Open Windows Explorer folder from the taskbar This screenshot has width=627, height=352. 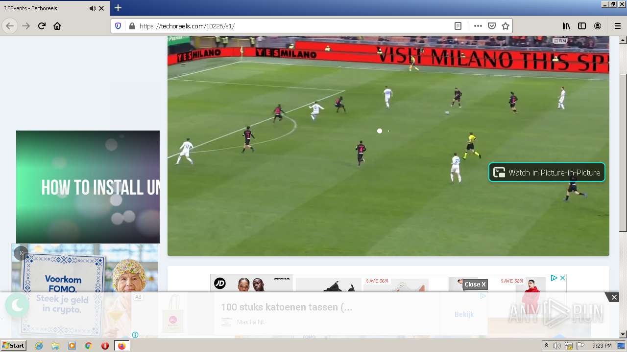[x=55, y=346]
